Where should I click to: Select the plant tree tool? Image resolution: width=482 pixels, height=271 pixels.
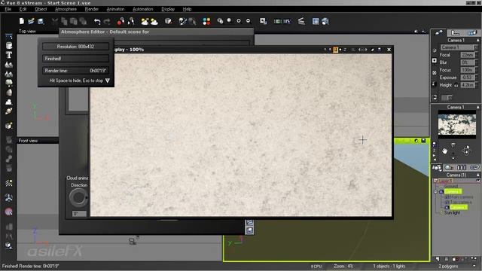pos(9,83)
